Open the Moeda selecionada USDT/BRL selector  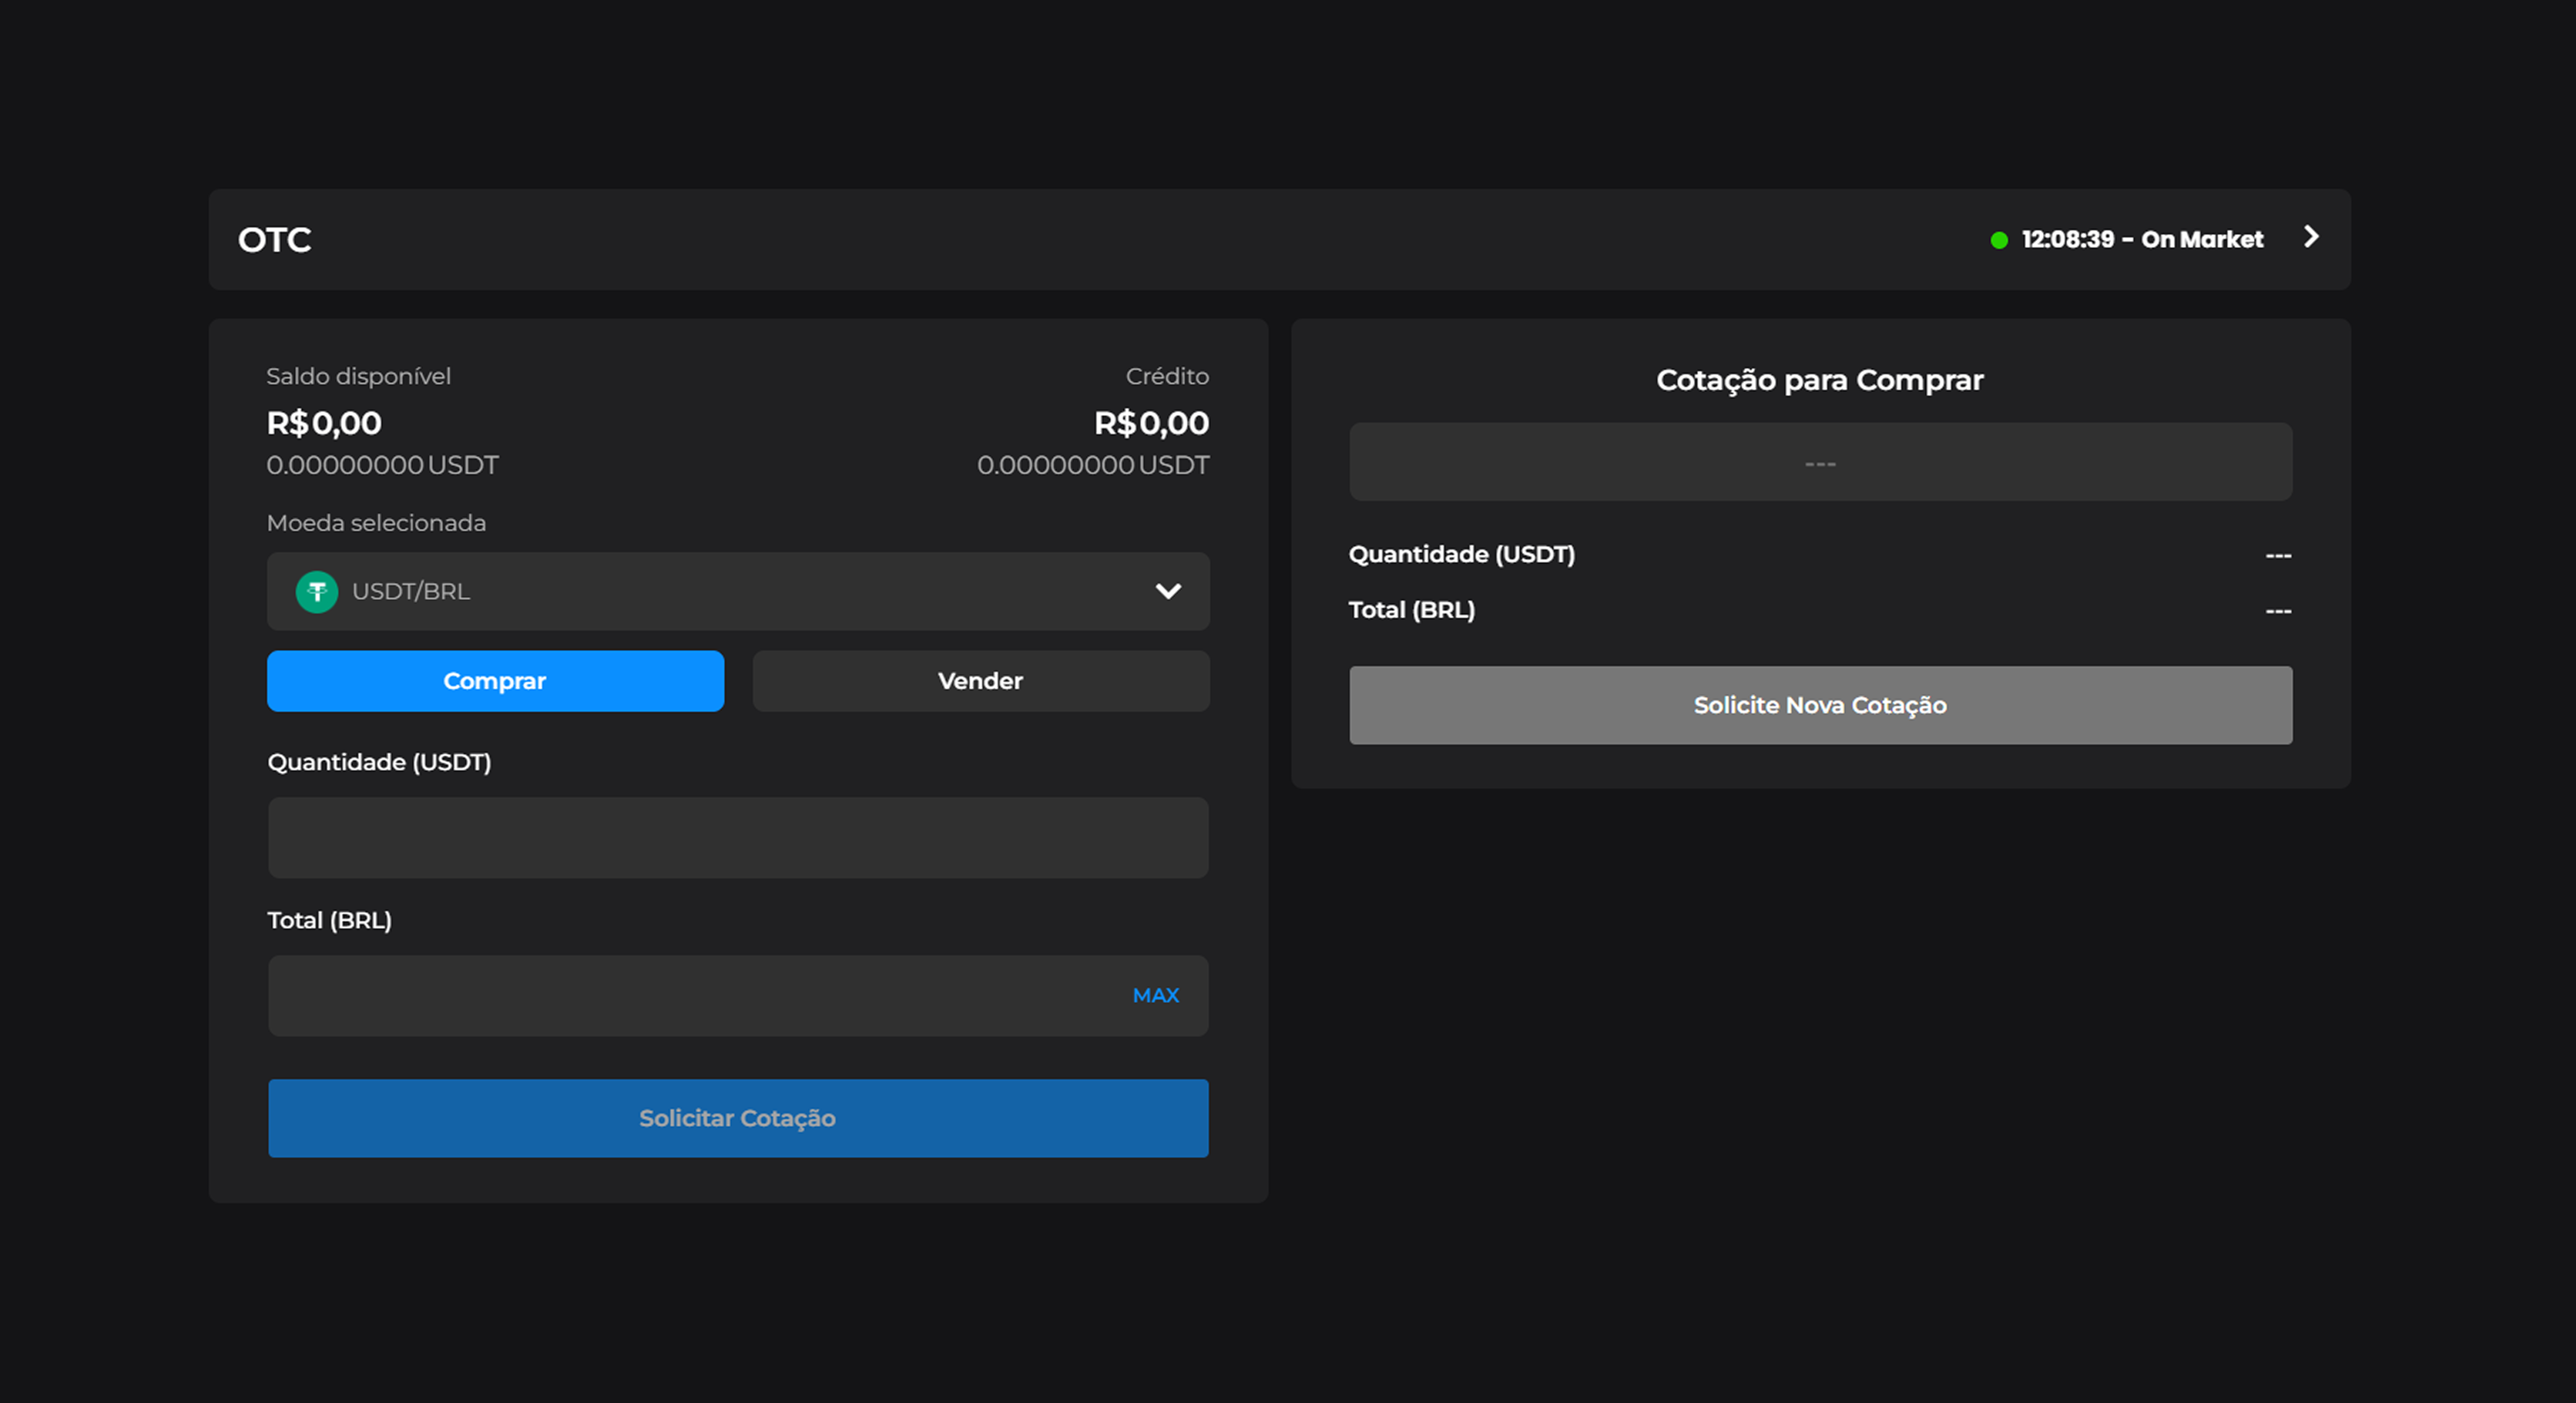738,591
